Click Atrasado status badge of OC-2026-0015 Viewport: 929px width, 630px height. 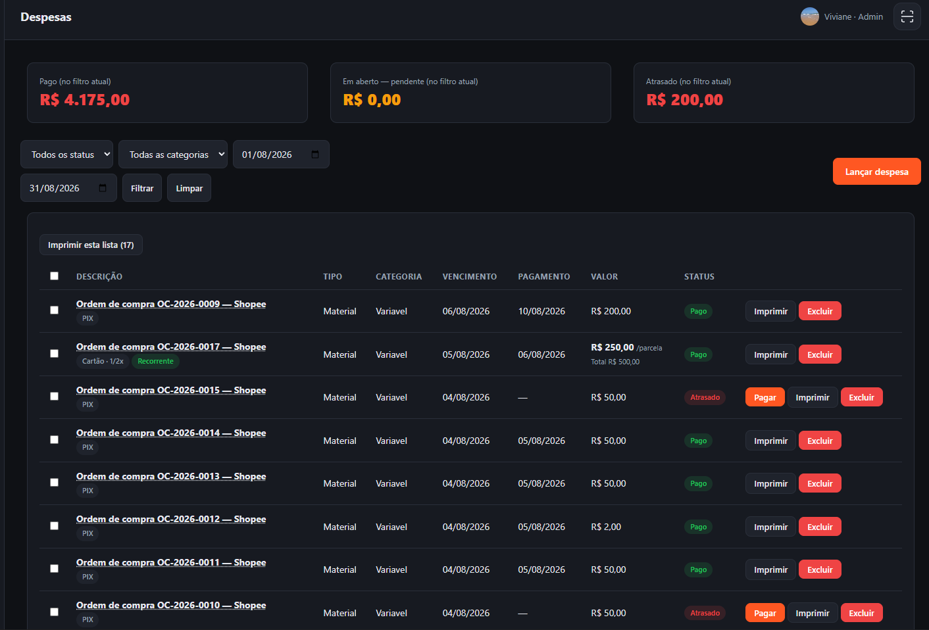[x=705, y=397]
